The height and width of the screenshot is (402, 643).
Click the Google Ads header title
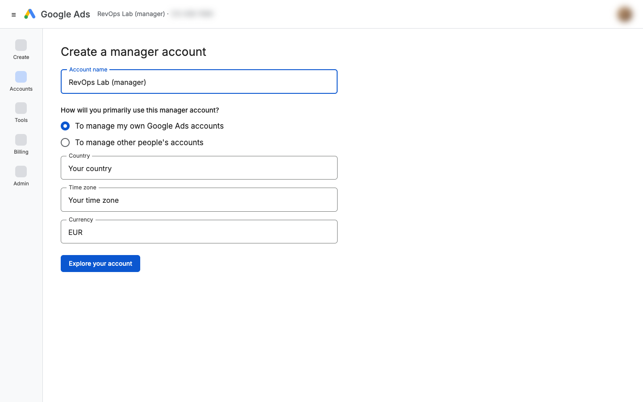click(x=65, y=14)
